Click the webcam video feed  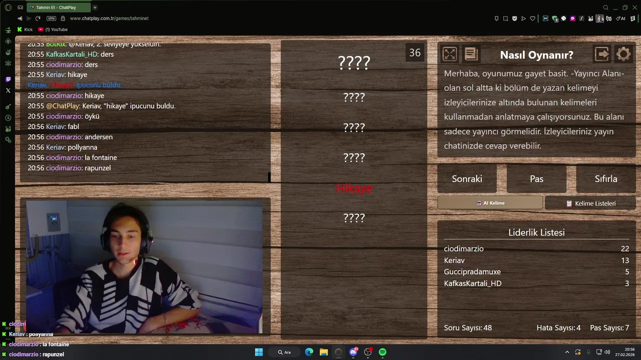coord(144,267)
